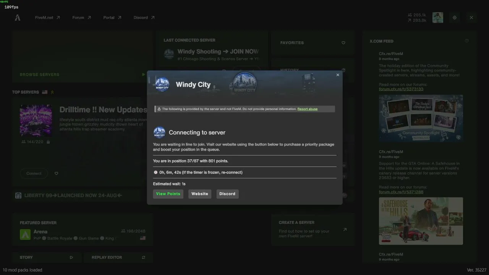
Task: Click the icon left of LIBERTY 99
Action: tap(18, 196)
